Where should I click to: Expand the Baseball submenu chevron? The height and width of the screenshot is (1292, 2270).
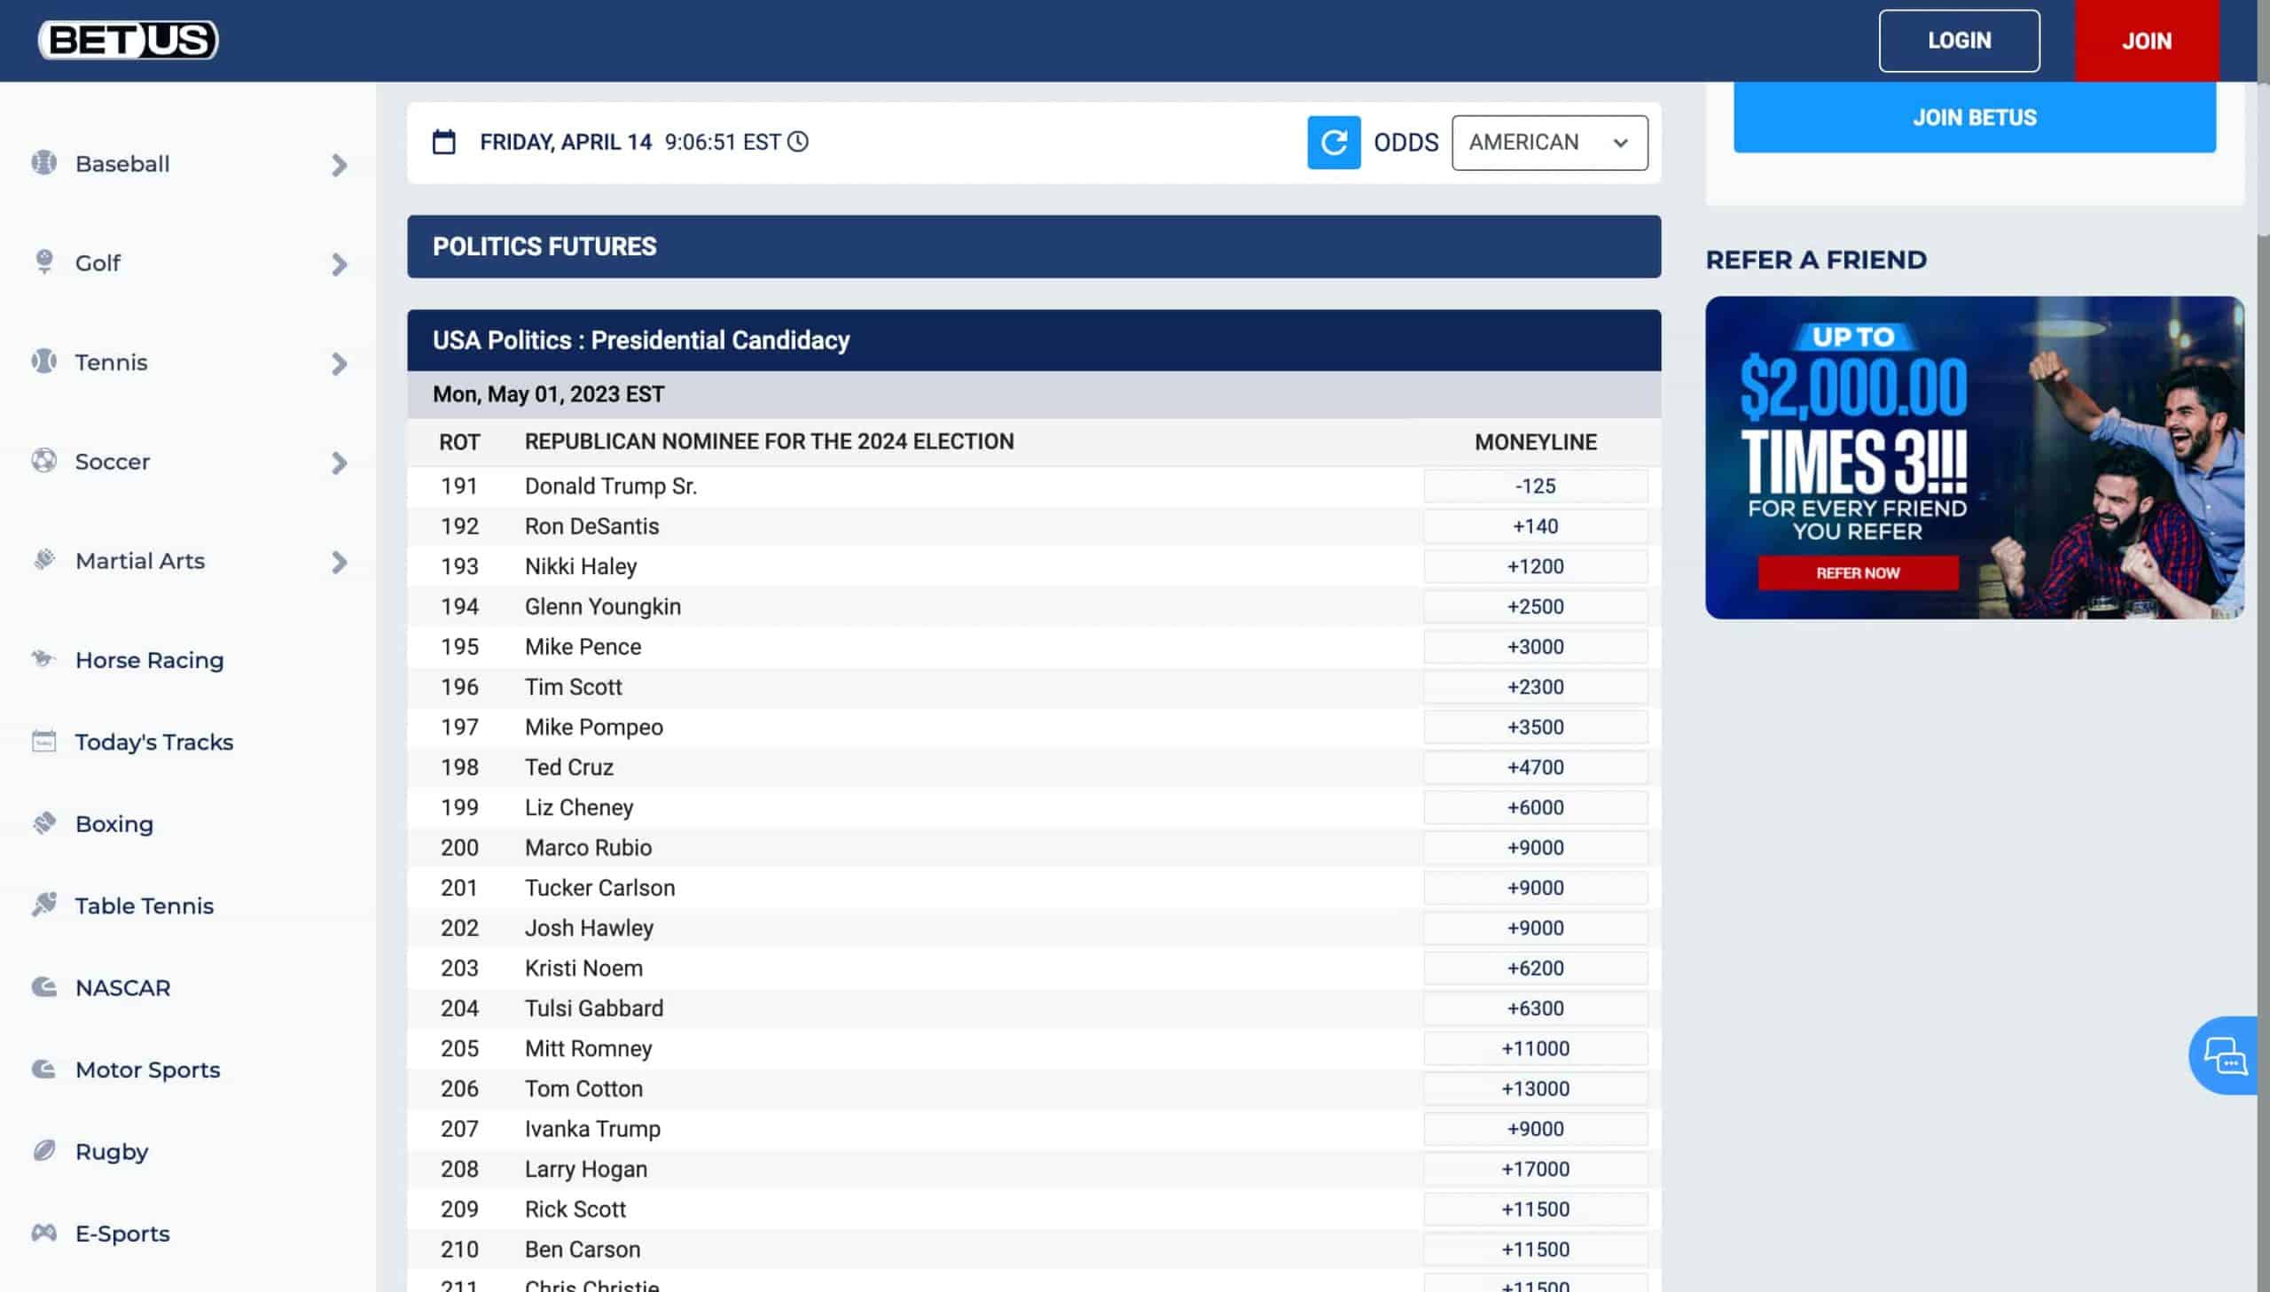pos(339,165)
